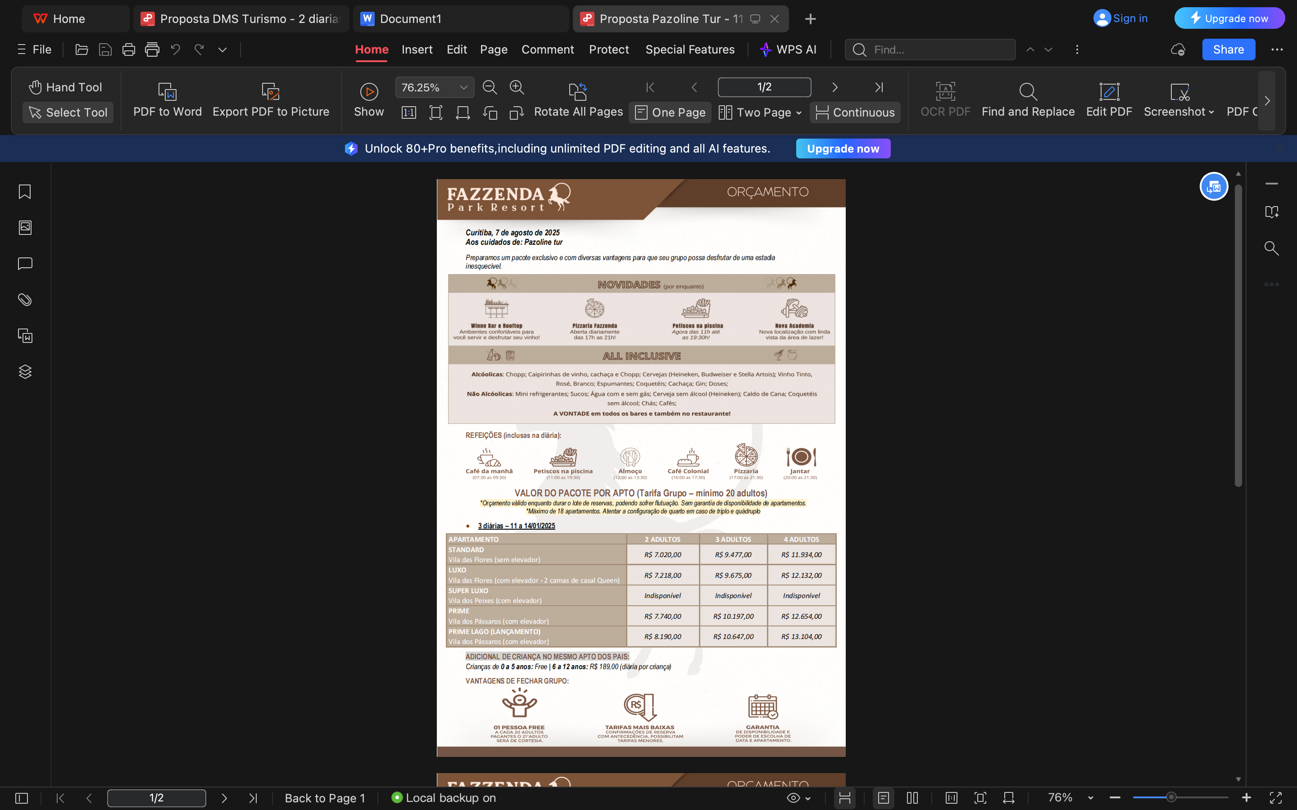The height and width of the screenshot is (810, 1297).
Task: Open Protect tab
Action: 609,50
